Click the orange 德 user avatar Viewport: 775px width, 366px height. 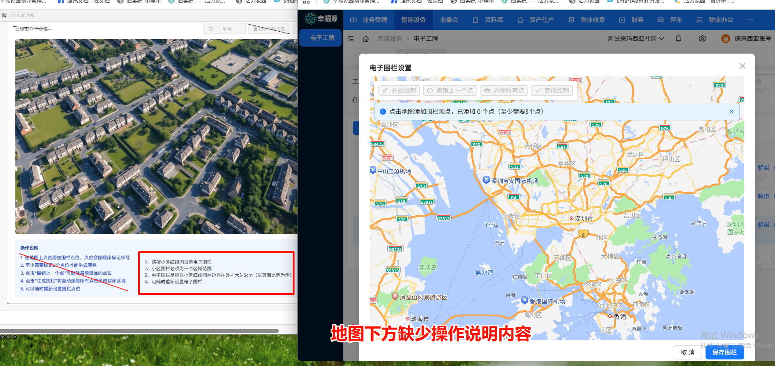[726, 39]
